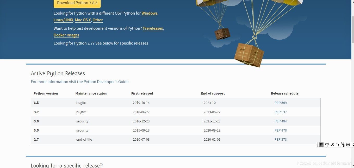Open IME settings gear icon
354x168 pixels.
(348, 145)
